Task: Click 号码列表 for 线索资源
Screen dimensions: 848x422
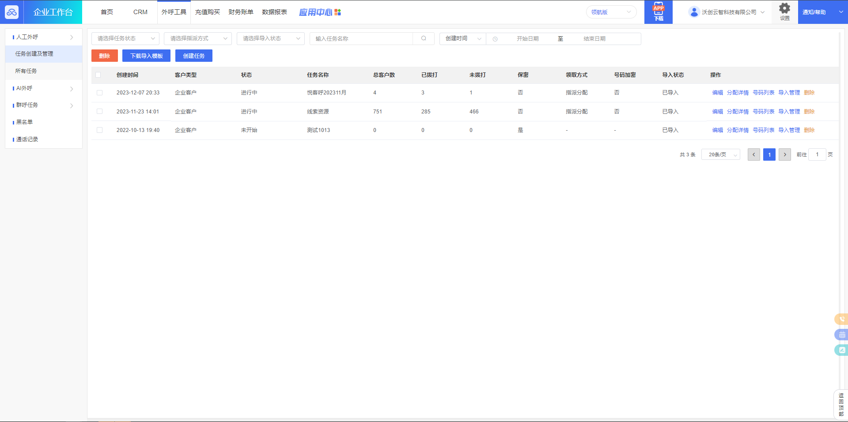Action: 764,111
